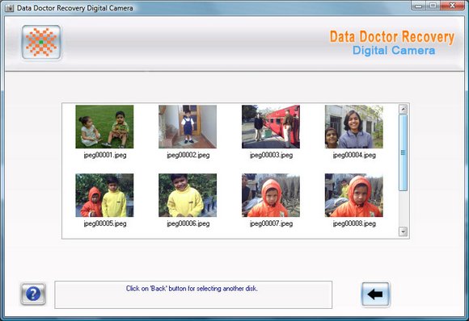Click the scrollbar up arrow
The width and height of the screenshot is (469, 321).
click(x=403, y=109)
